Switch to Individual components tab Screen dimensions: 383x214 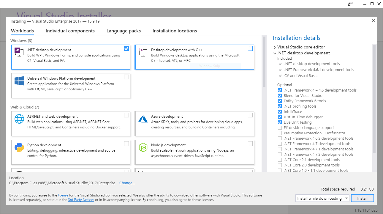pyautogui.click(x=70, y=31)
